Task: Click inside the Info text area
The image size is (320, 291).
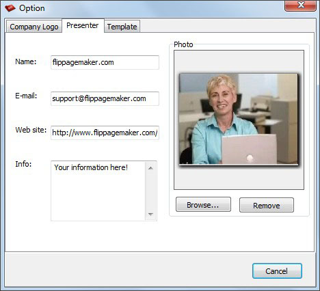Action: click(98, 191)
